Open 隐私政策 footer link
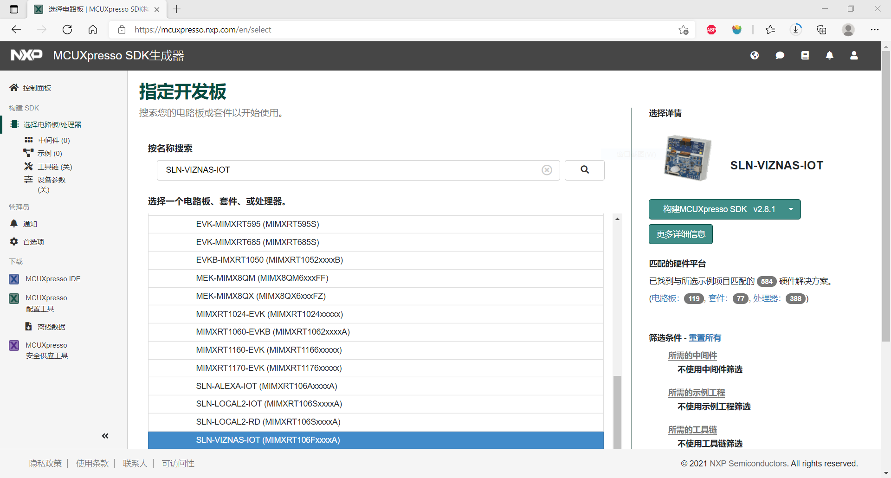The image size is (891, 478). [45, 464]
